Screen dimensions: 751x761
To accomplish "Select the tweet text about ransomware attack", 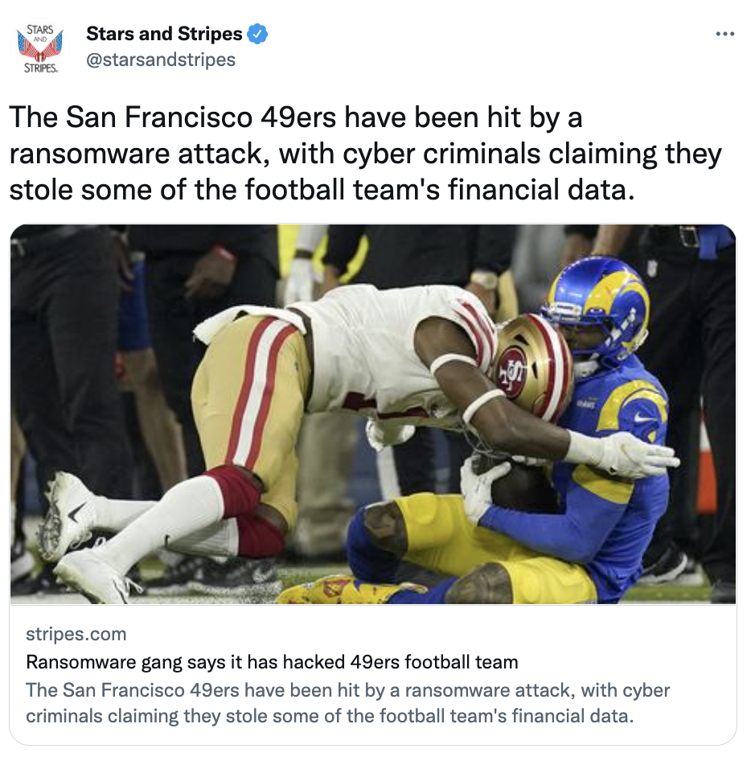I will pos(365,154).
